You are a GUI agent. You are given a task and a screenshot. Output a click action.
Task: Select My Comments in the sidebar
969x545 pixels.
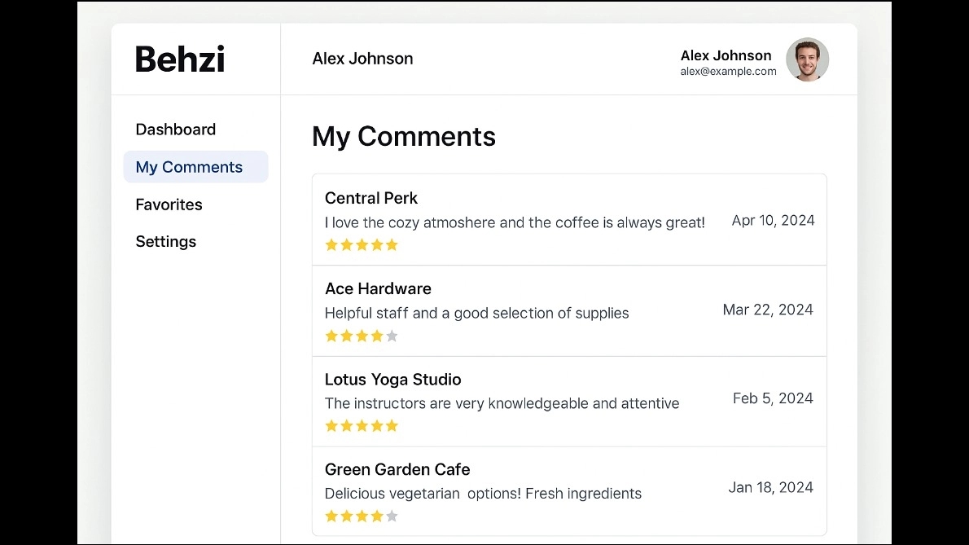(196, 167)
